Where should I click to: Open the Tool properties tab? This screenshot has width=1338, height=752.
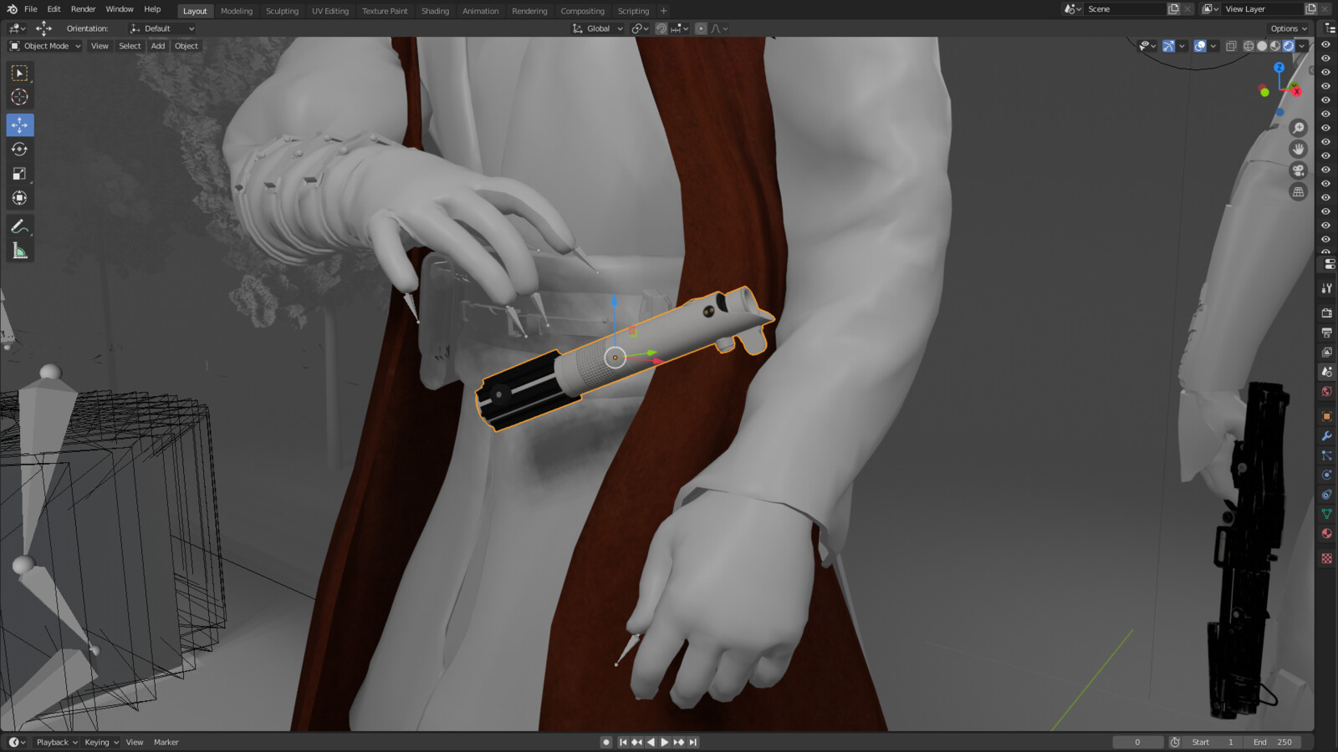pos(1326,288)
